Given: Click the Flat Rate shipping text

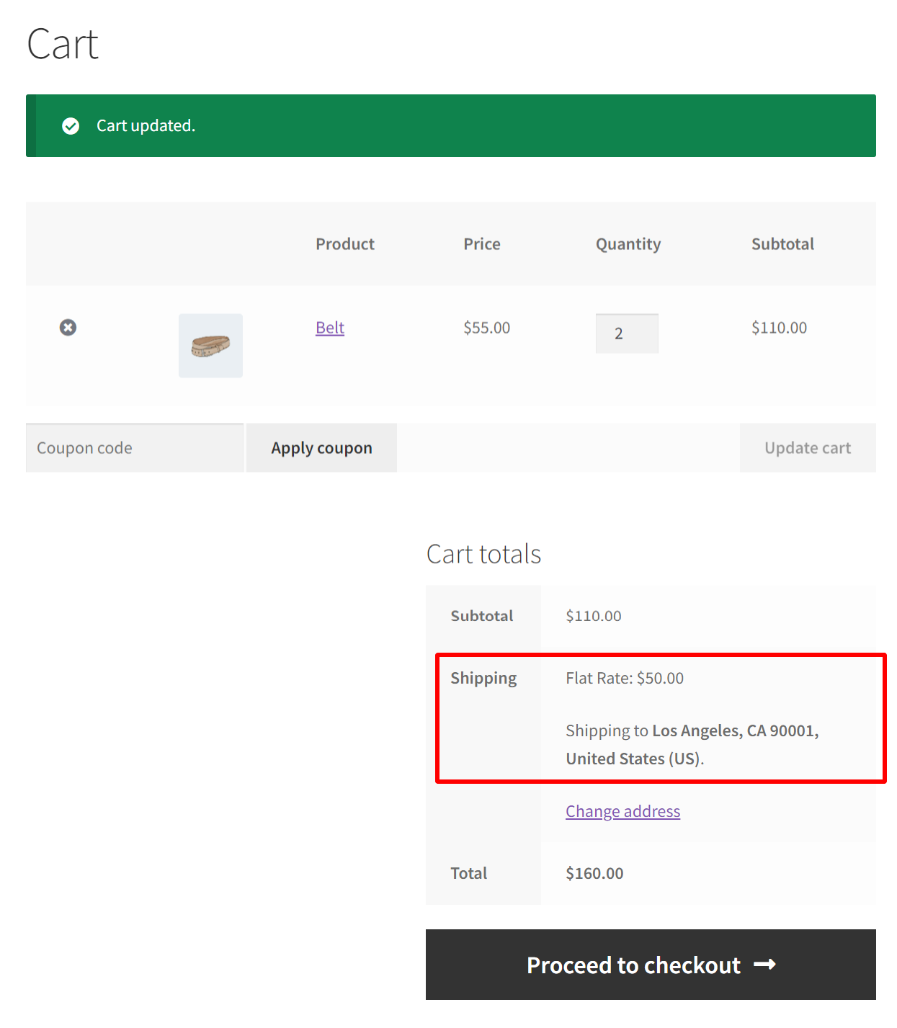Looking at the screenshot, I should click(x=624, y=678).
